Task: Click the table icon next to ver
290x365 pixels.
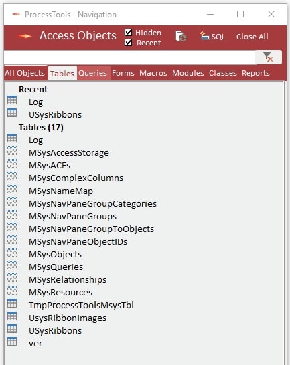Action: pos(12,342)
